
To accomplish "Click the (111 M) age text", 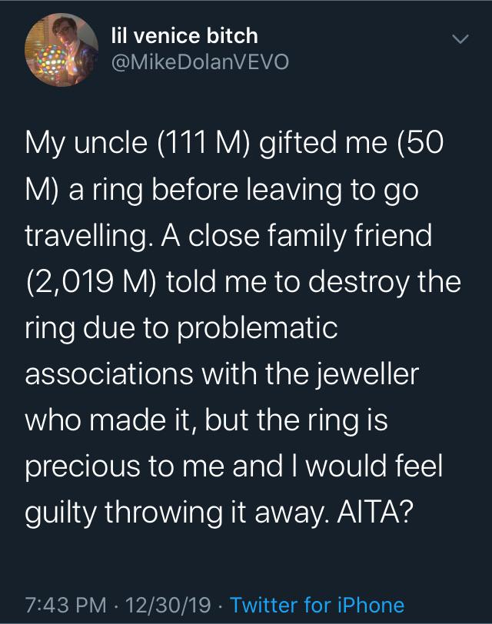I will click(x=203, y=142).
